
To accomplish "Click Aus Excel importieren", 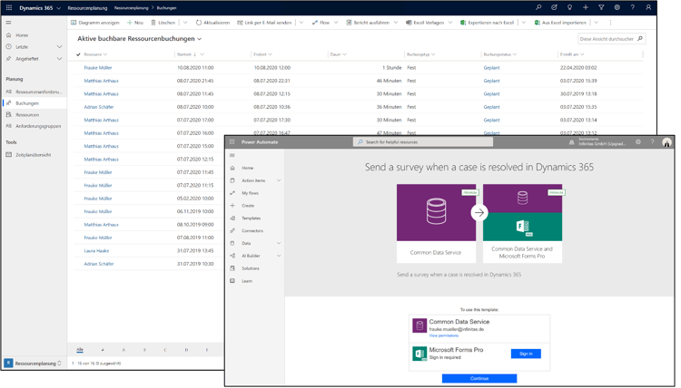I will [560, 23].
